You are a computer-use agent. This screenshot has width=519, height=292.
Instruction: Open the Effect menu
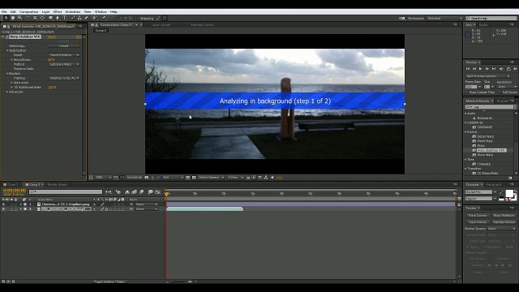58,11
